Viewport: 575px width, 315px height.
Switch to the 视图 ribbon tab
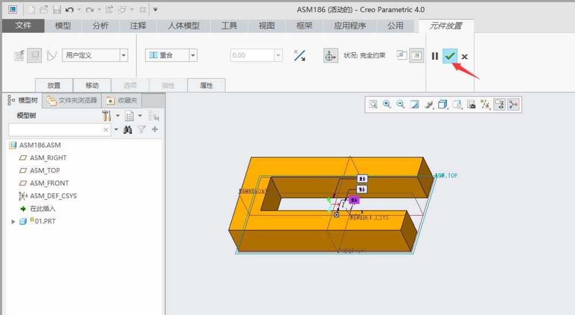267,26
